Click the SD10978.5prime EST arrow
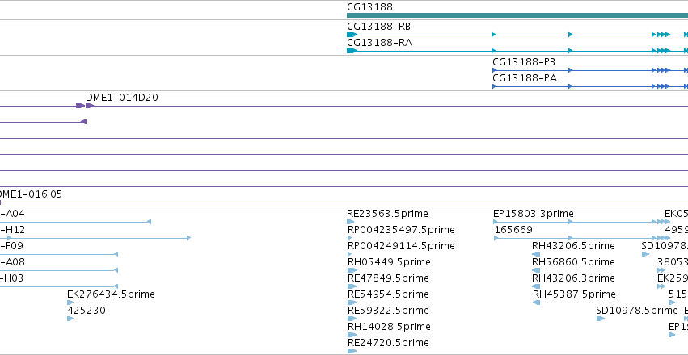The height and width of the screenshot is (355, 688). pyautogui.click(x=601, y=319)
